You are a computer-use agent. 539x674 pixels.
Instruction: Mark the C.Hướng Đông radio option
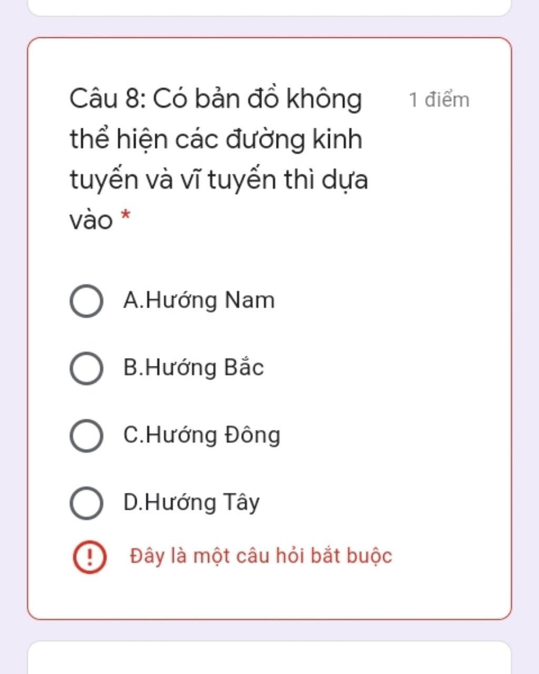[86, 435]
